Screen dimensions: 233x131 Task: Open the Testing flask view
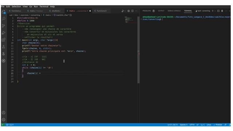4,47
